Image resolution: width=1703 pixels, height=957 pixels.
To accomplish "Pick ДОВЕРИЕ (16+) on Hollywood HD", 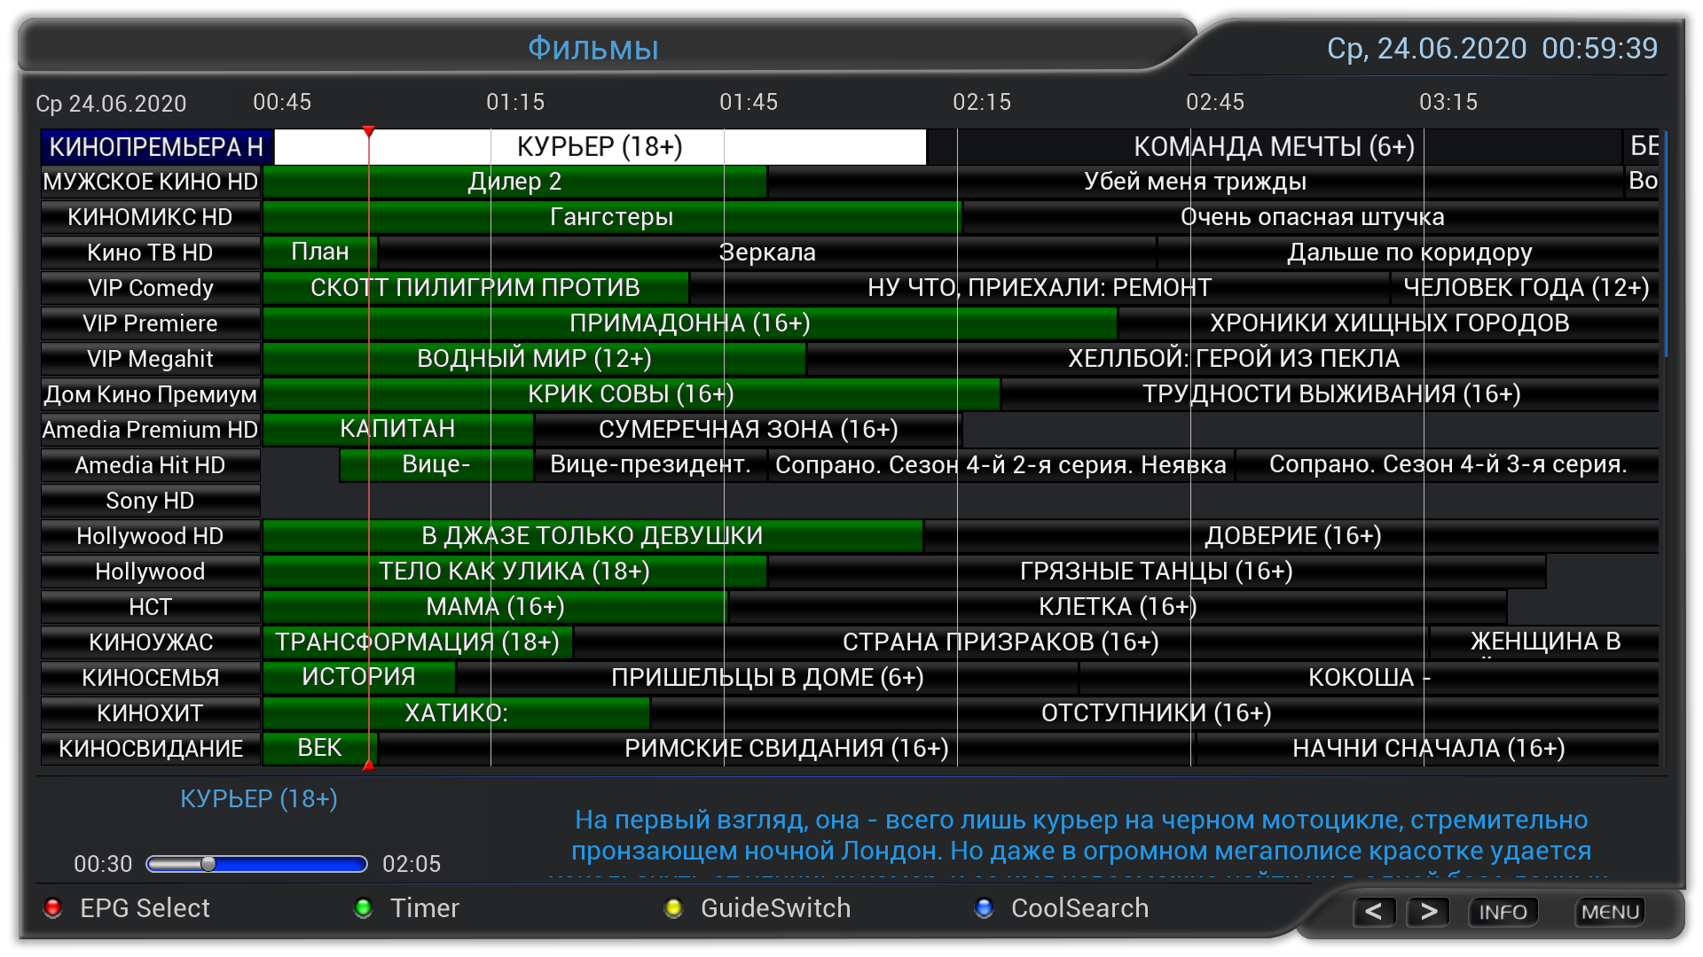I will click(1291, 536).
